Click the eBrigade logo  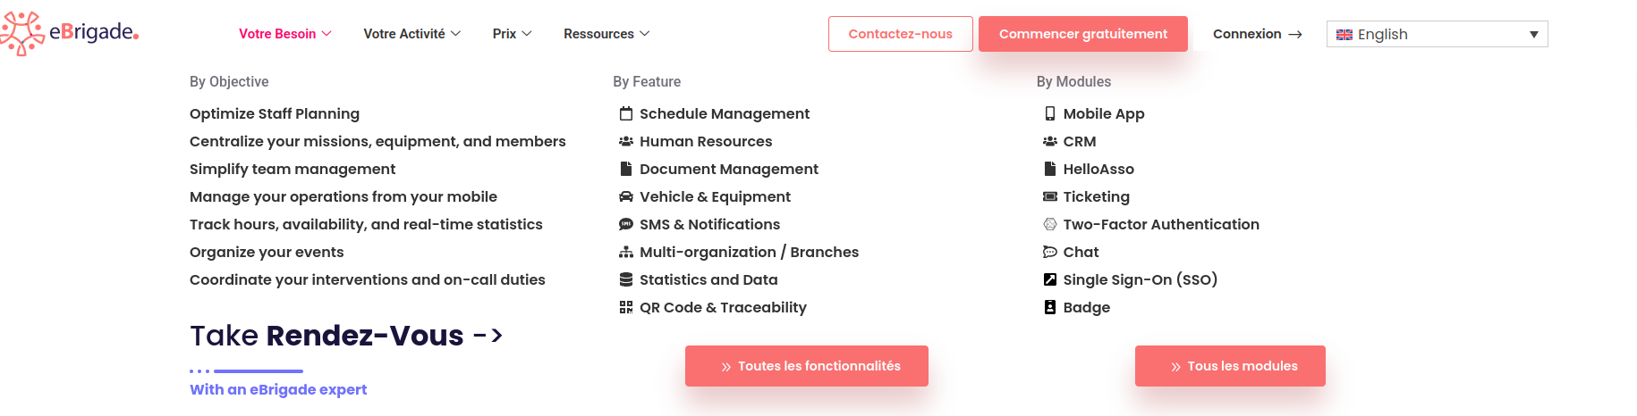[x=70, y=34]
